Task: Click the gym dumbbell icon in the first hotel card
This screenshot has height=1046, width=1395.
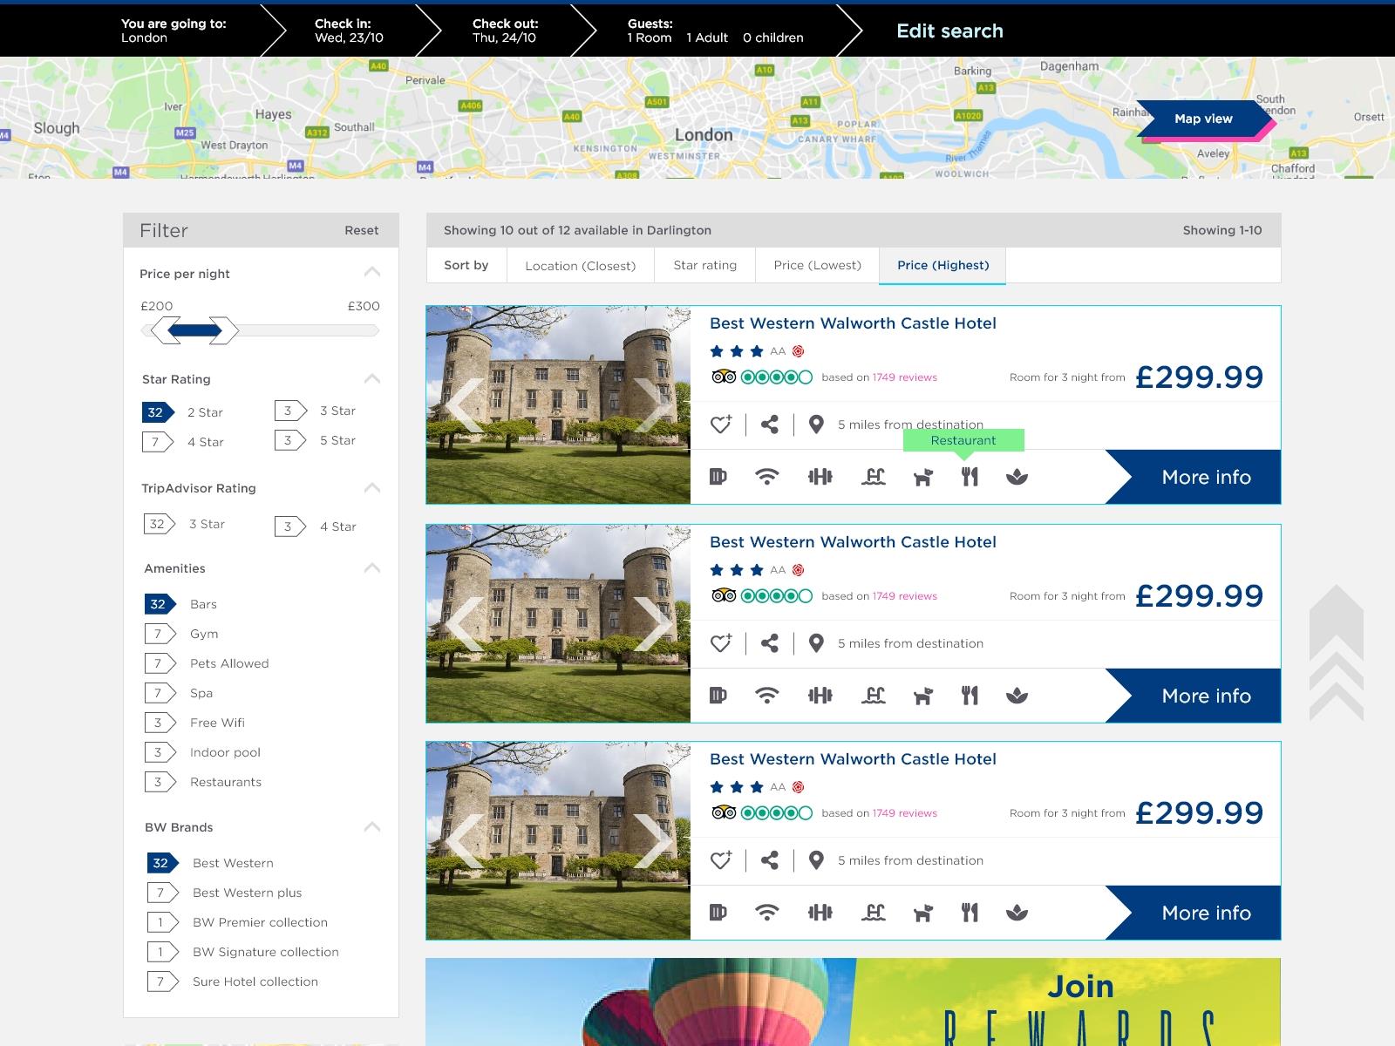Action: pyautogui.click(x=820, y=477)
